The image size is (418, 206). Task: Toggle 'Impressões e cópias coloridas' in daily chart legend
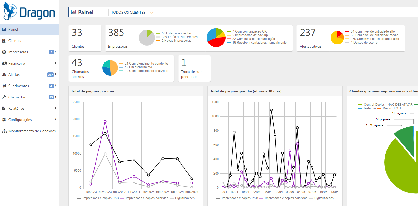point(283,198)
